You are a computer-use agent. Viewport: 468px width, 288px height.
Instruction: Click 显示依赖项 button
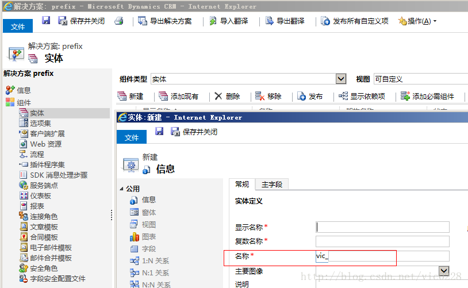[362, 96]
